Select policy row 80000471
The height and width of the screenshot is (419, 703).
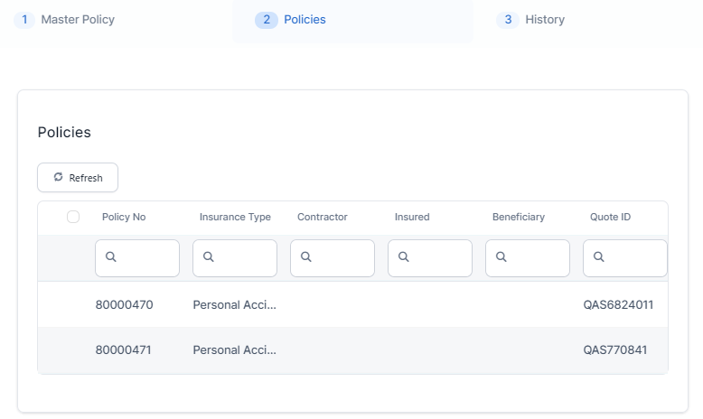point(125,350)
